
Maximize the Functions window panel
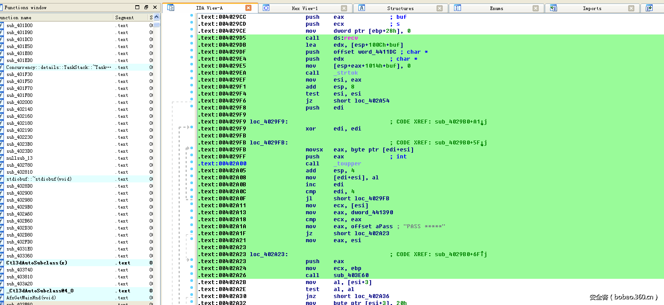coord(138,7)
